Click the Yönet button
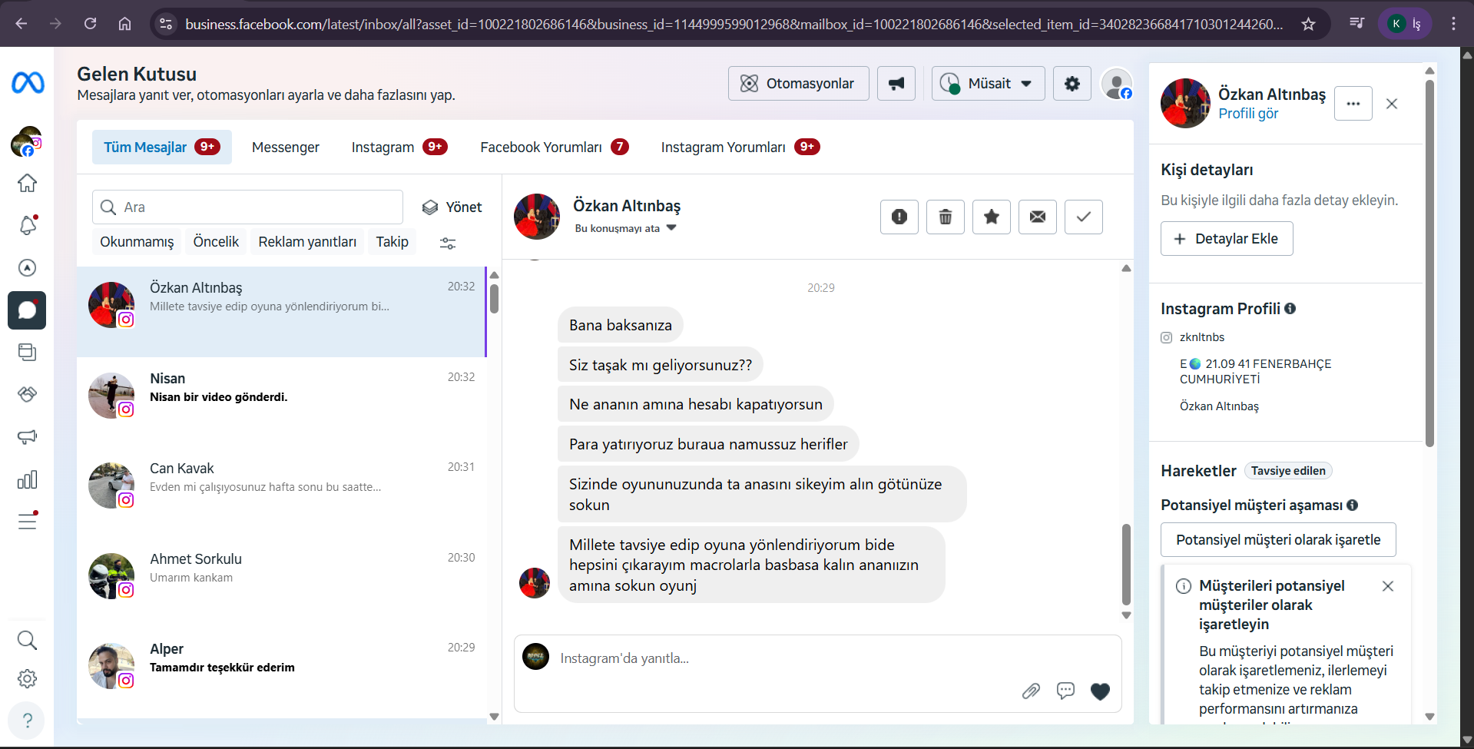The width and height of the screenshot is (1474, 749). 452,207
